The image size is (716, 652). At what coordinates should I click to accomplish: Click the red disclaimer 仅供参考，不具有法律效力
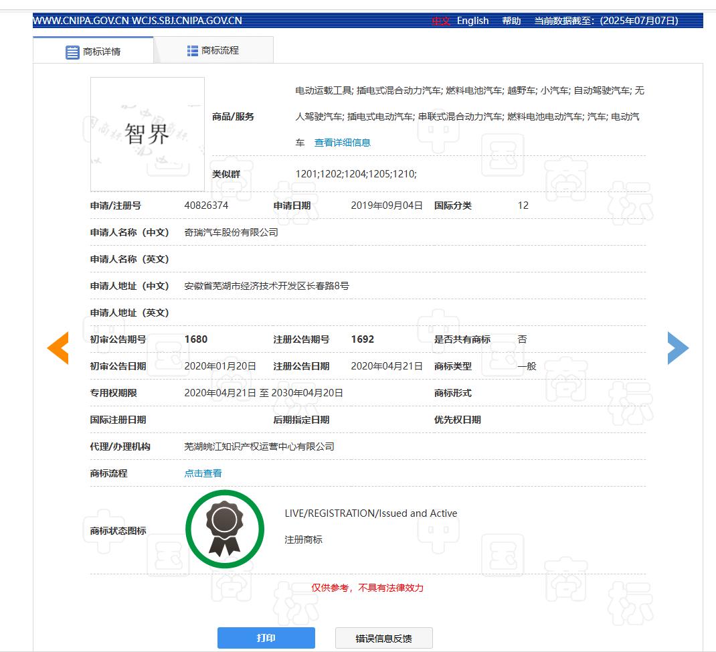click(367, 588)
